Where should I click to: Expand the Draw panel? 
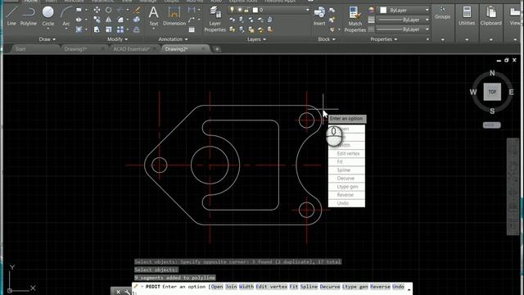(x=47, y=39)
